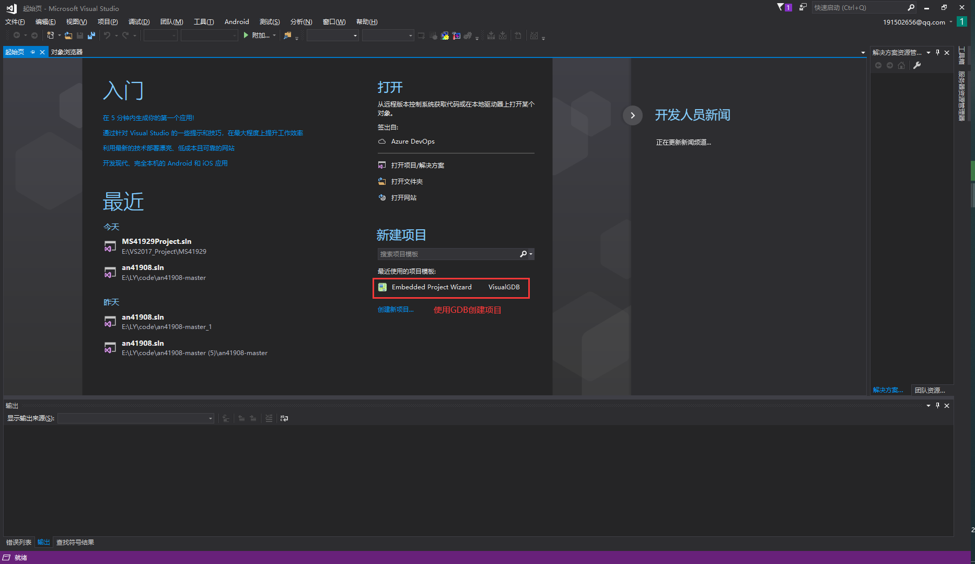Switch to the 错误列表 tab
This screenshot has height=564, width=975.
pyautogui.click(x=19, y=542)
